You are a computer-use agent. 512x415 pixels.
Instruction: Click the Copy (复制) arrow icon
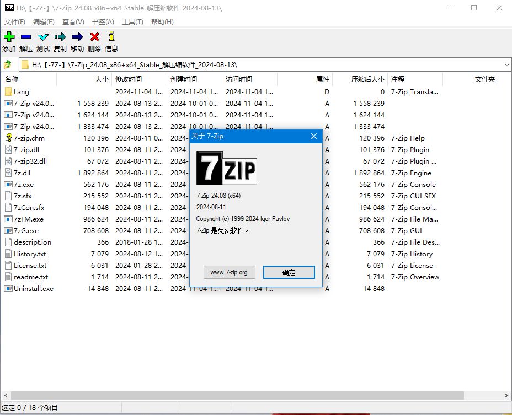tap(60, 37)
